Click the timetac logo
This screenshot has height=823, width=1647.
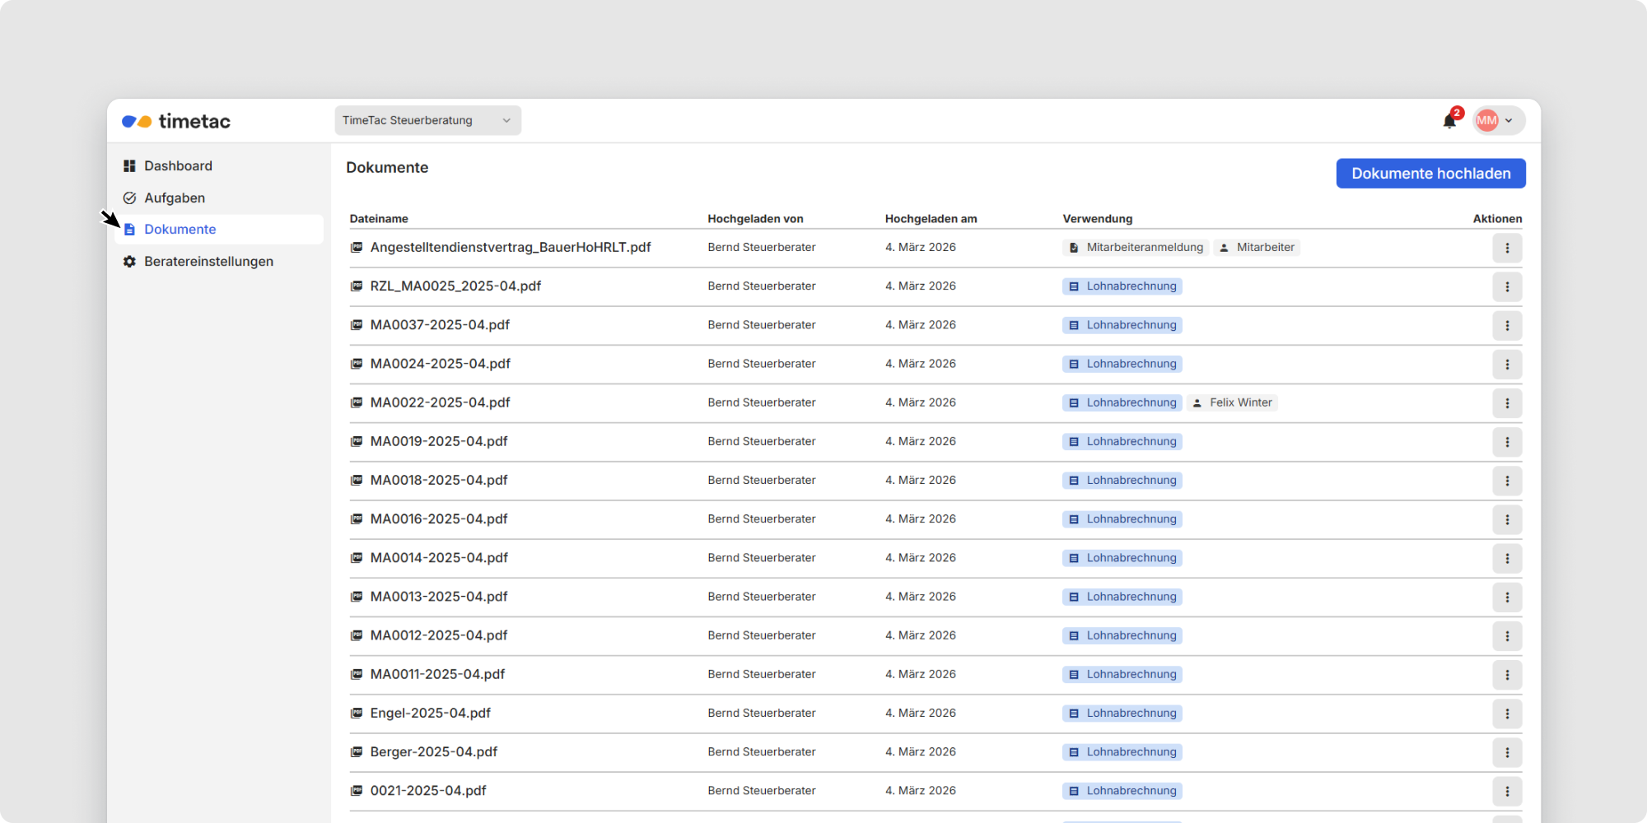click(x=176, y=122)
